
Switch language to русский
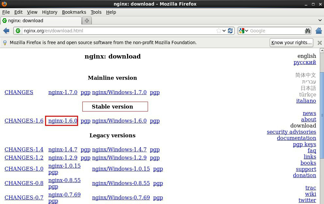coord(305,62)
